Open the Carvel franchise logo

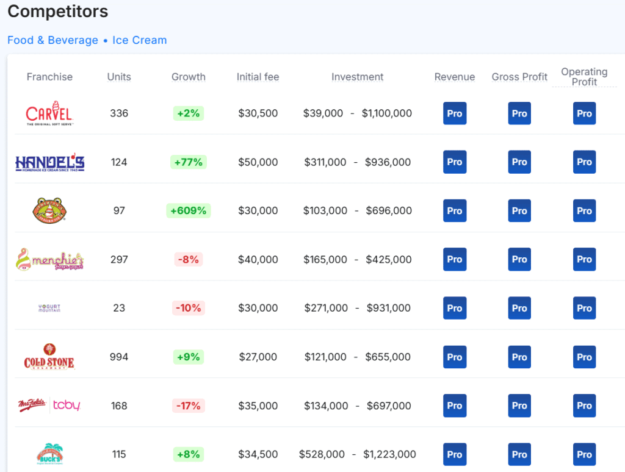point(49,113)
